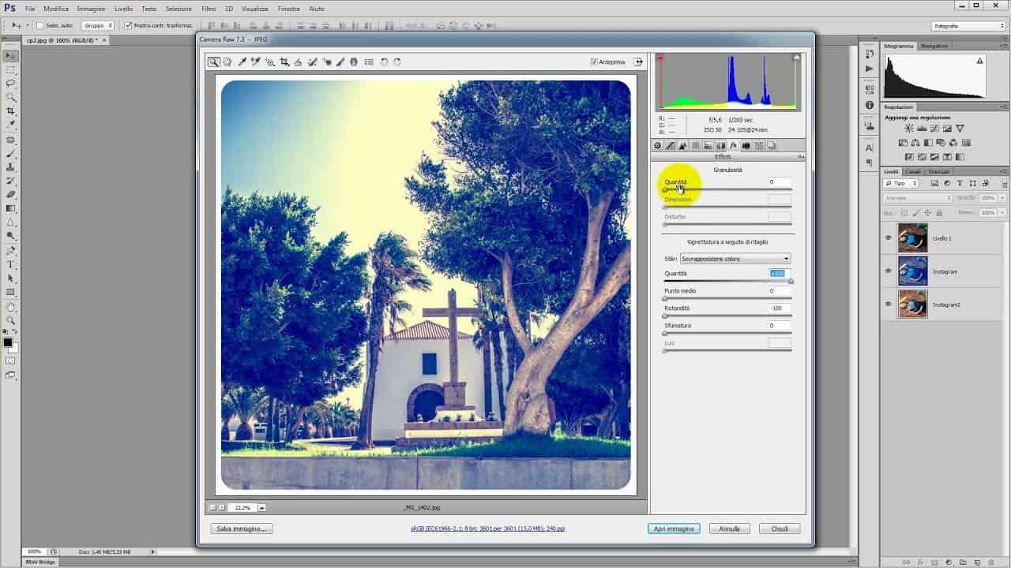Select the Zoom tool in Camera Raw
The image size is (1011, 568).
213,62
